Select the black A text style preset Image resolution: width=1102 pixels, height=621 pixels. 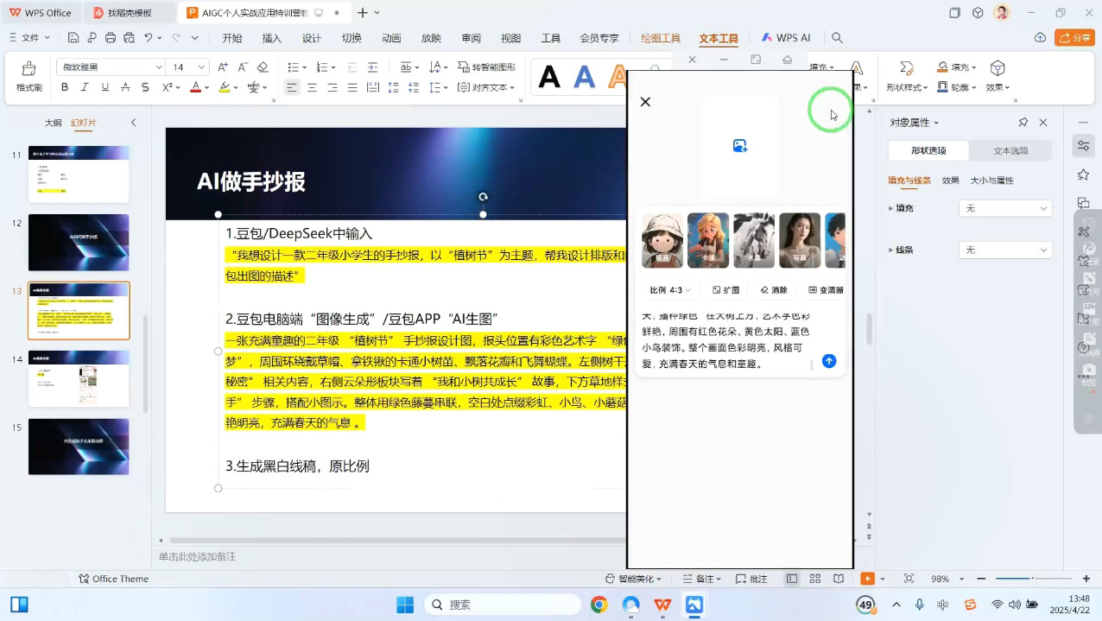point(549,77)
